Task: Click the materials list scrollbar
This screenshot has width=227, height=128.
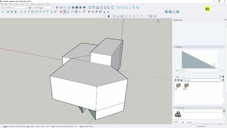Action: (x=224, y=93)
